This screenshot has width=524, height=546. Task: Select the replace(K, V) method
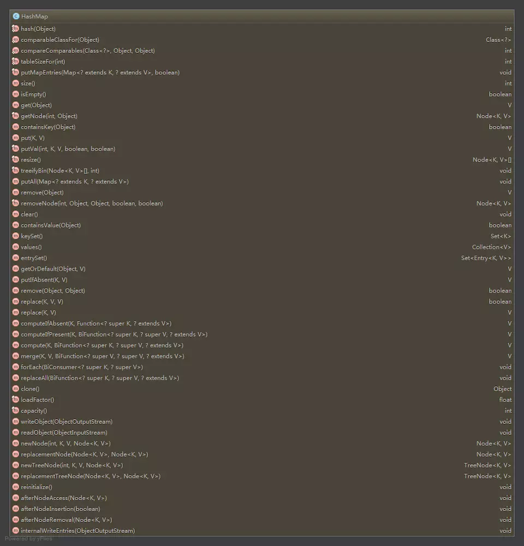[38, 312]
